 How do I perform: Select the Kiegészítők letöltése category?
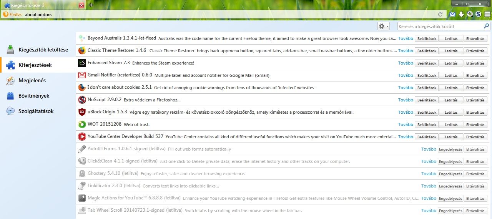[38, 50]
